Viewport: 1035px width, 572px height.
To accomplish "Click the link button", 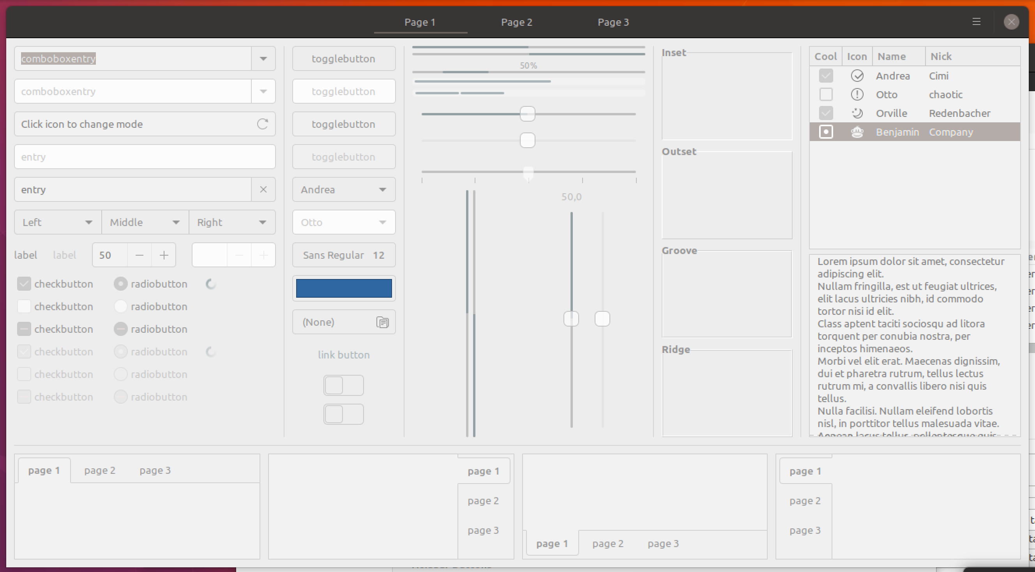I will click(344, 355).
